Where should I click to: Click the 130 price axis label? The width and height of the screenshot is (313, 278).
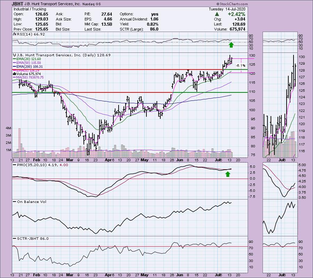252,56
